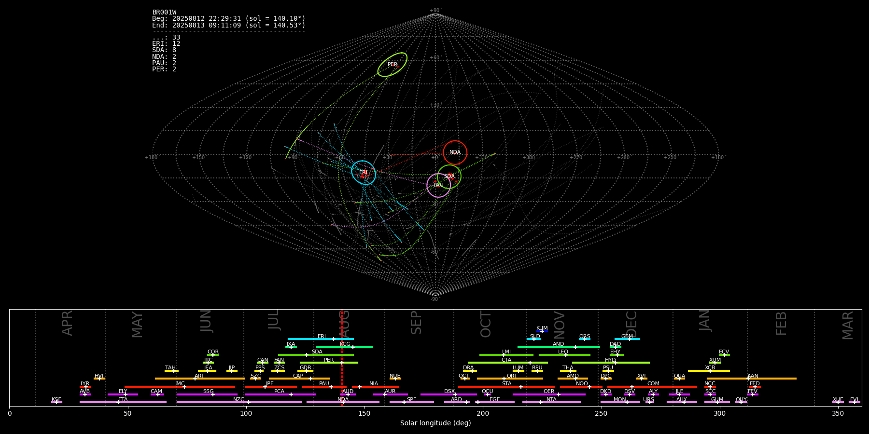Click the green SDA bar in timeline
The image size is (869, 434).
[316, 355]
